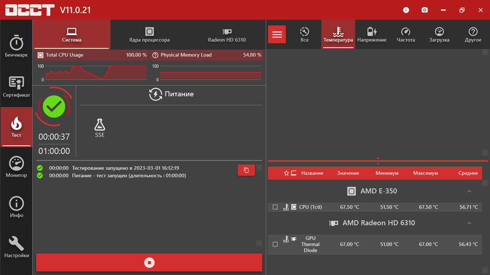Click the elapsed time 00:00:37
This screenshot has width=490, height=275.
click(54, 137)
